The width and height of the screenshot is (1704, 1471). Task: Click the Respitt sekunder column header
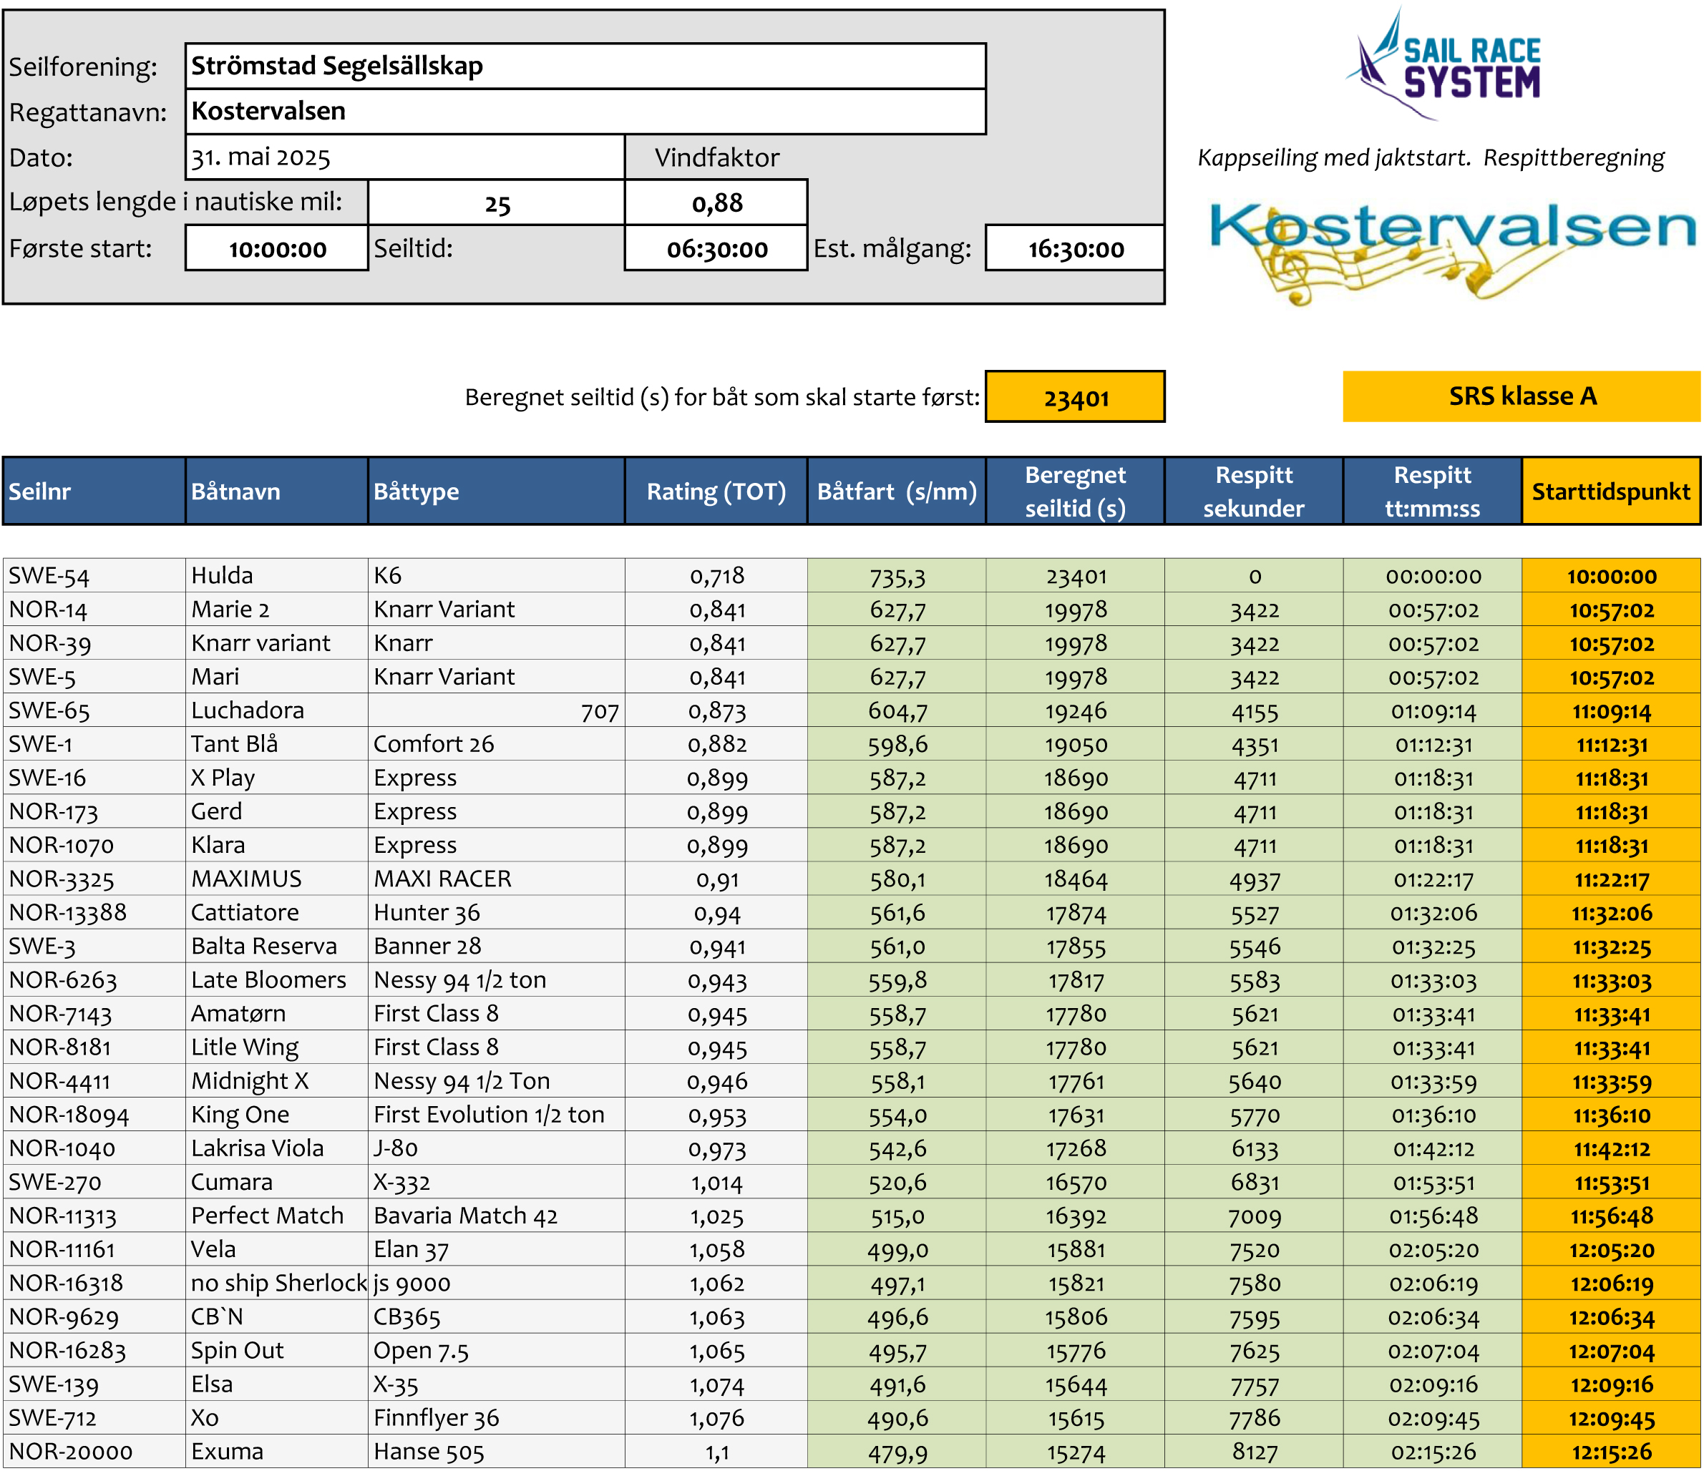tap(1253, 491)
